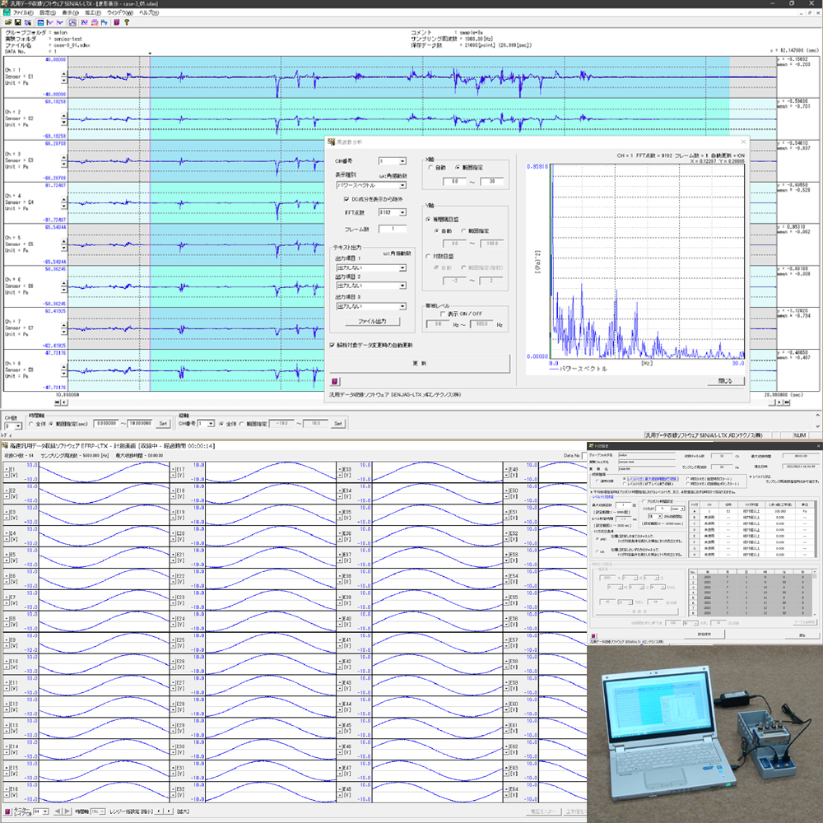
Task: Select 時間軸 全体 radio button
Action: [31, 424]
